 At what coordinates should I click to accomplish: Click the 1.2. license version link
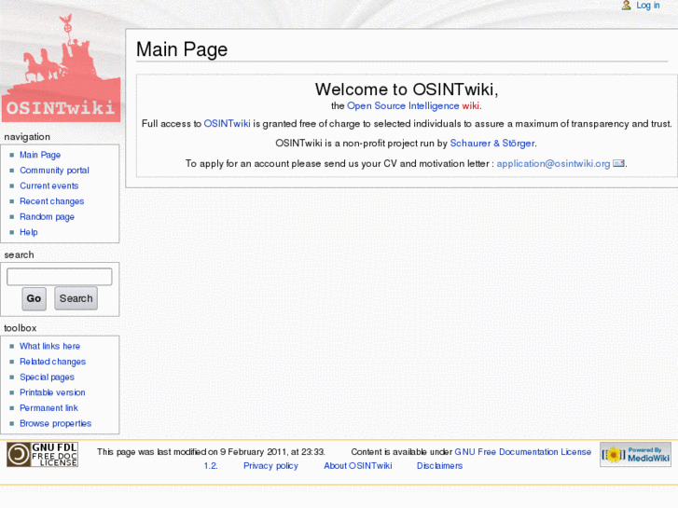(211, 466)
